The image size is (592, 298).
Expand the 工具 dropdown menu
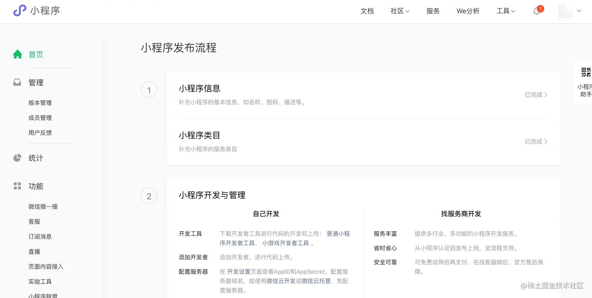coord(505,11)
